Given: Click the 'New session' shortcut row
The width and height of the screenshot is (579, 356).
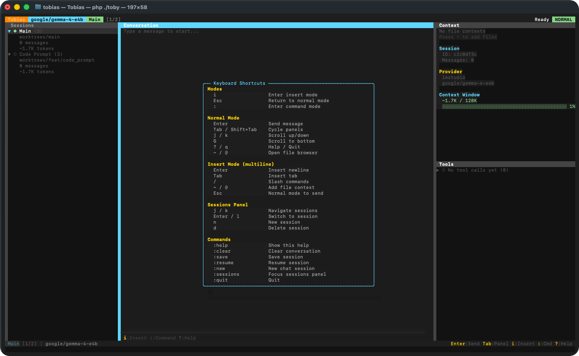Looking at the screenshot, I should (x=289, y=222).
